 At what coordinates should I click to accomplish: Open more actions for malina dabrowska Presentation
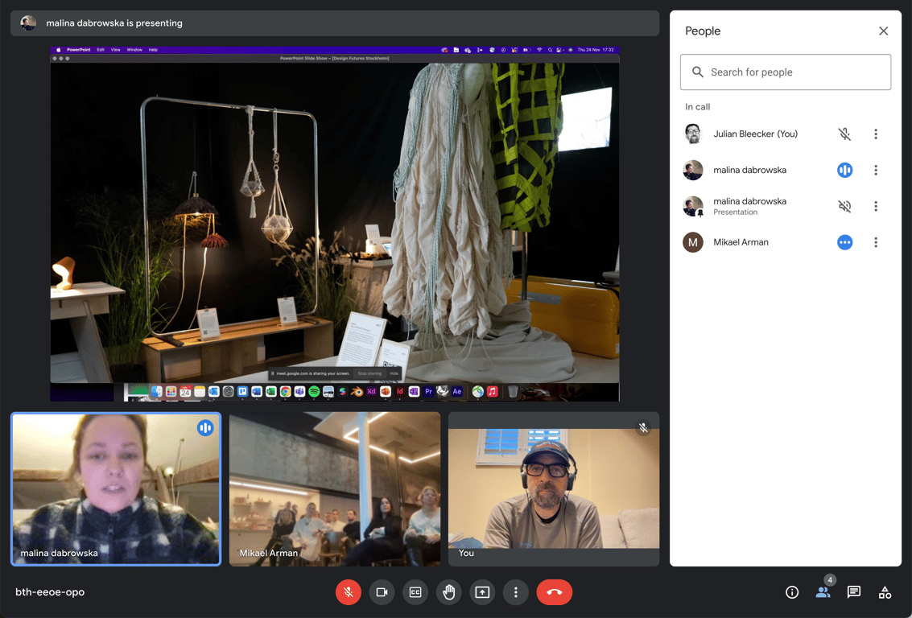point(875,206)
